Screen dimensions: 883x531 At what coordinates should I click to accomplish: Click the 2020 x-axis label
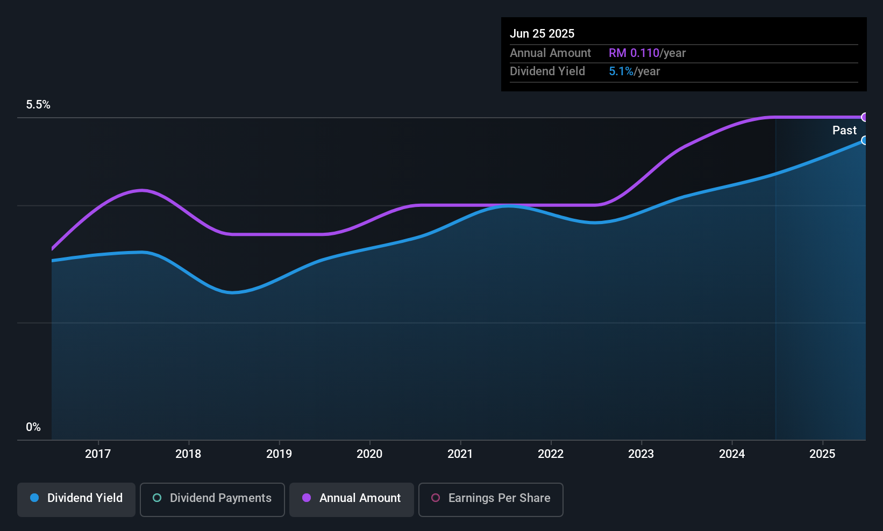tap(369, 454)
